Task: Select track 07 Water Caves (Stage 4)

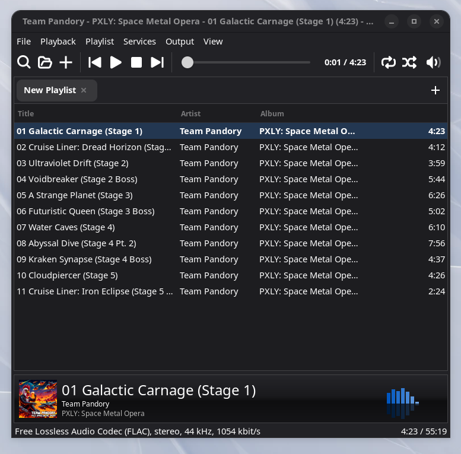Action: (231, 227)
